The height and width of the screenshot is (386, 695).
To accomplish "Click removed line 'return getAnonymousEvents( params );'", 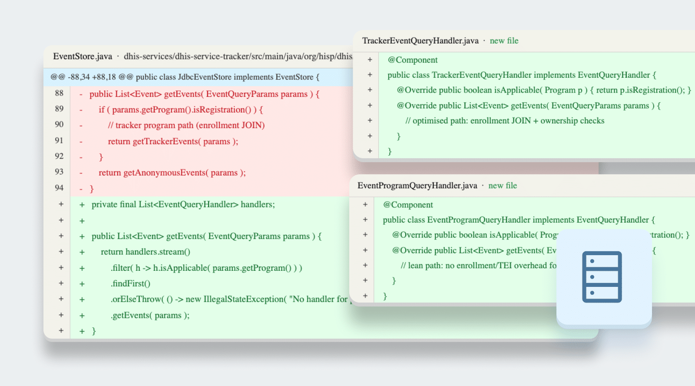I will 172,173.
